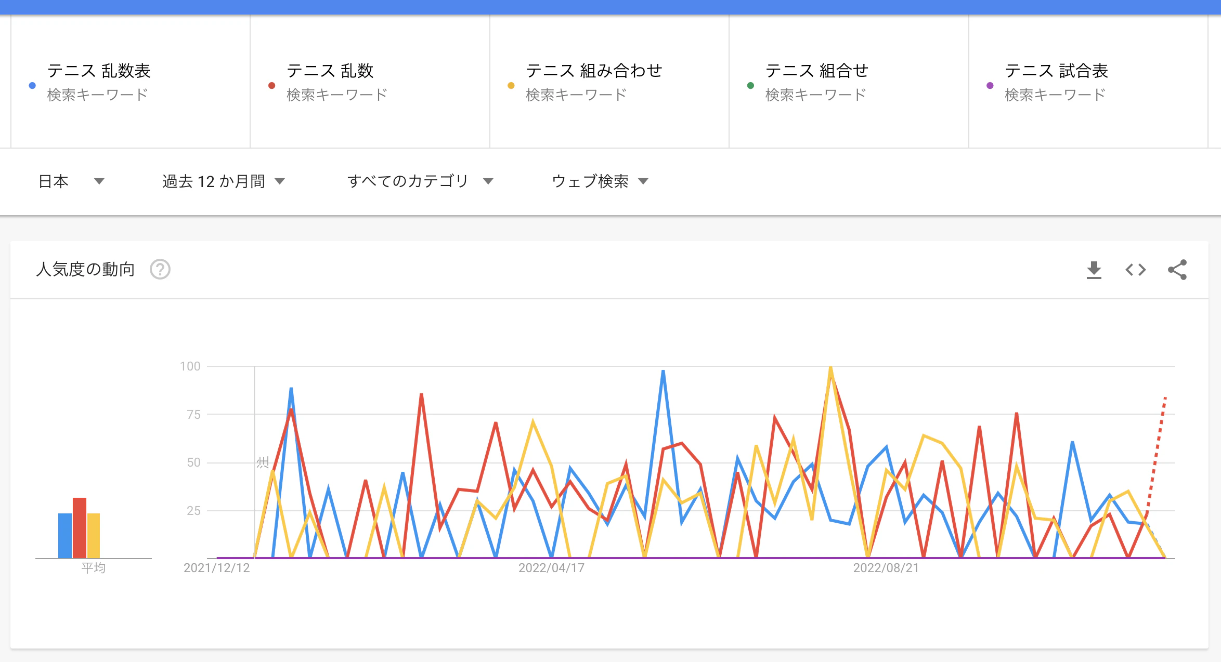Click the red average bar
The height and width of the screenshot is (662, 1221).
[x=80, y=528]
